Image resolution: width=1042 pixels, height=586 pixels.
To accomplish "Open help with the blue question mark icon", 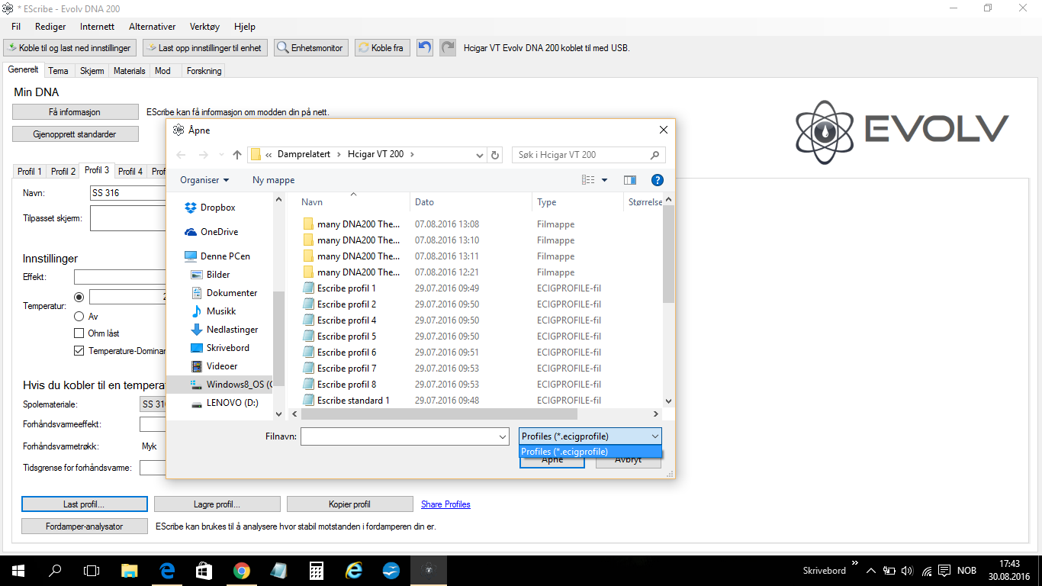I will point(657,180).
